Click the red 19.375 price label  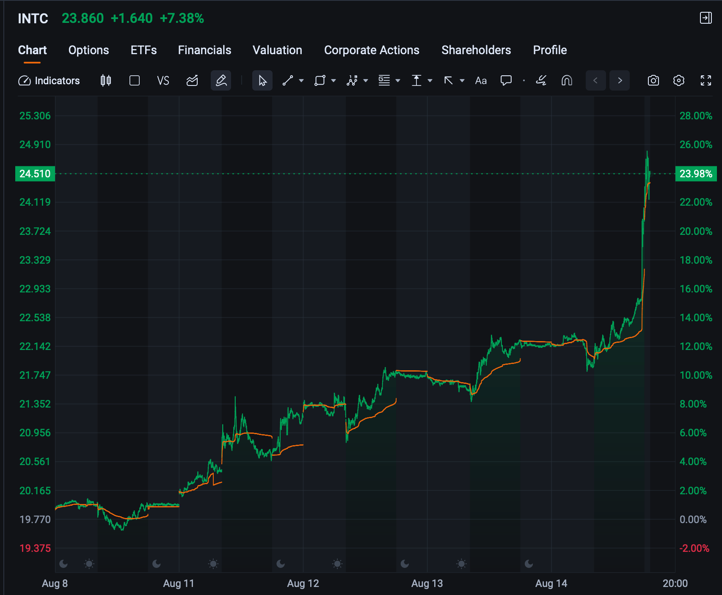pyautogui.click(x=35, y=548)
